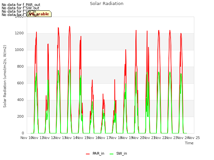Click the PAR_in legend entry

click(95, 153)
